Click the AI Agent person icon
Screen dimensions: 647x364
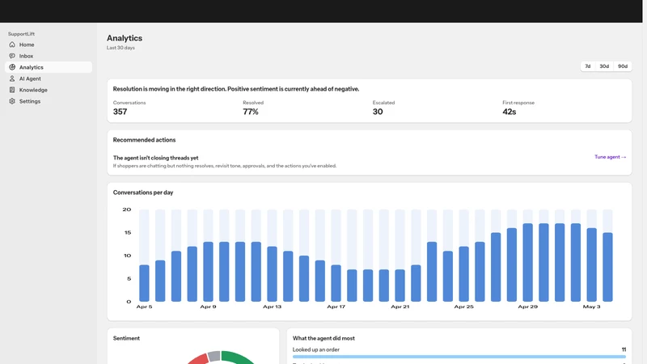(12, 78)
